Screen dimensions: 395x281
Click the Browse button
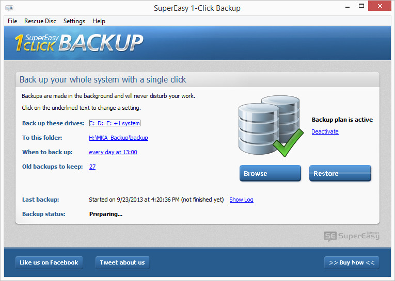pos(270,173)
